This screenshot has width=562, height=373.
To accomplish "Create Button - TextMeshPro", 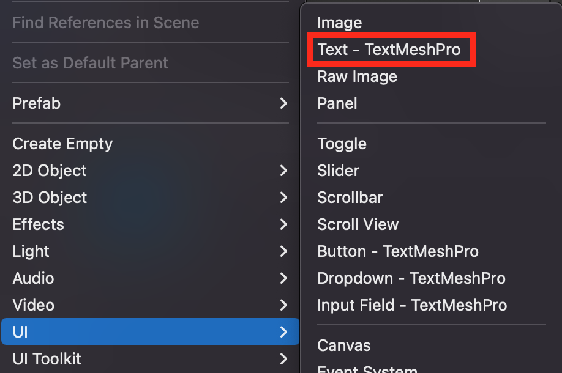I will (398, 251).
